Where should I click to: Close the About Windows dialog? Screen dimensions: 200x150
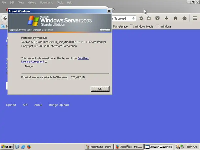[109, 11]
